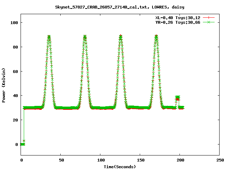Screen dimensions: 227x170
Task: Click y-axis tick label 100
Action: click(14, 23)
